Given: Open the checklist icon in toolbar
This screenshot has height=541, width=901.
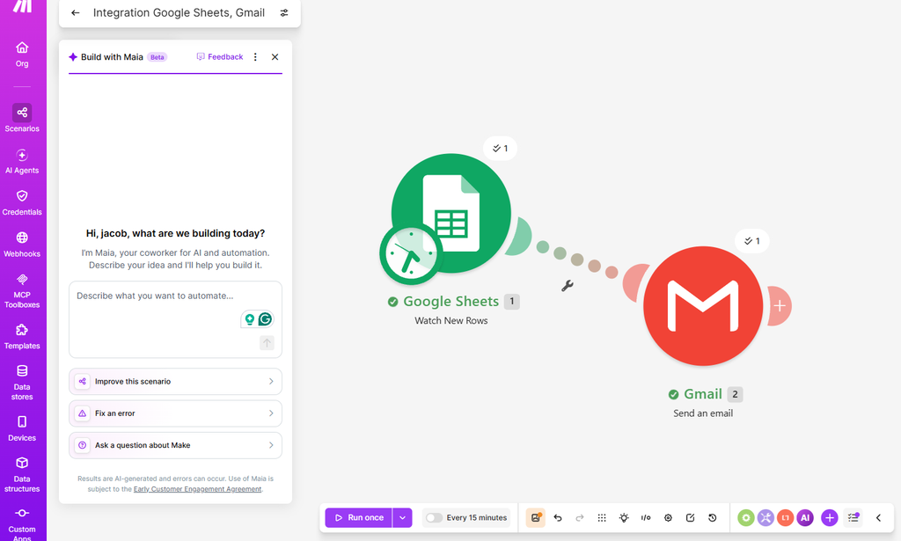Looking at the screenshot, I should (853, 517).
